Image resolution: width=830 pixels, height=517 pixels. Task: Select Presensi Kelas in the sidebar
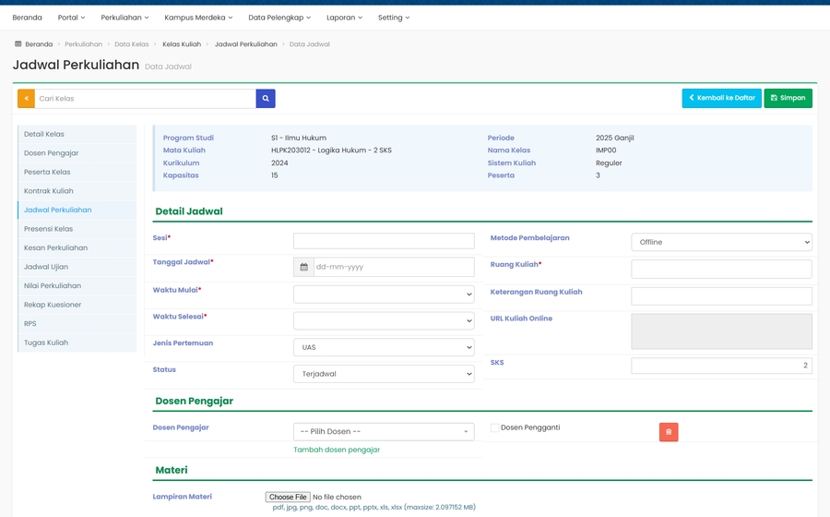point(48,229)
